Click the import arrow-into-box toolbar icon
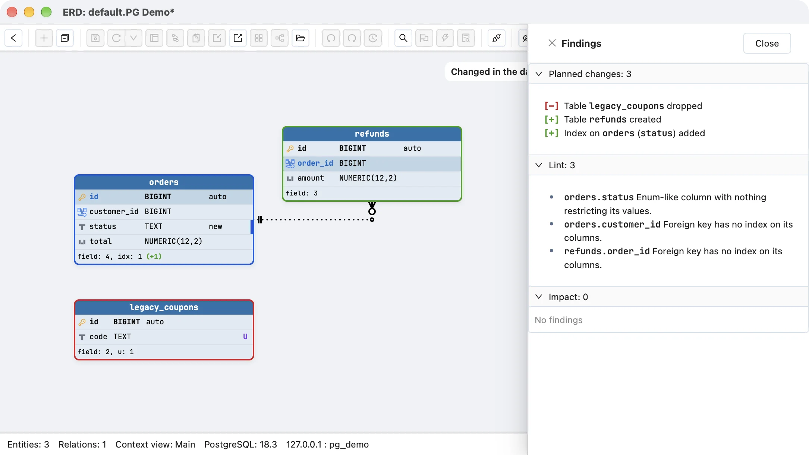This screenshot has height=455, width=809. (217, 38)
